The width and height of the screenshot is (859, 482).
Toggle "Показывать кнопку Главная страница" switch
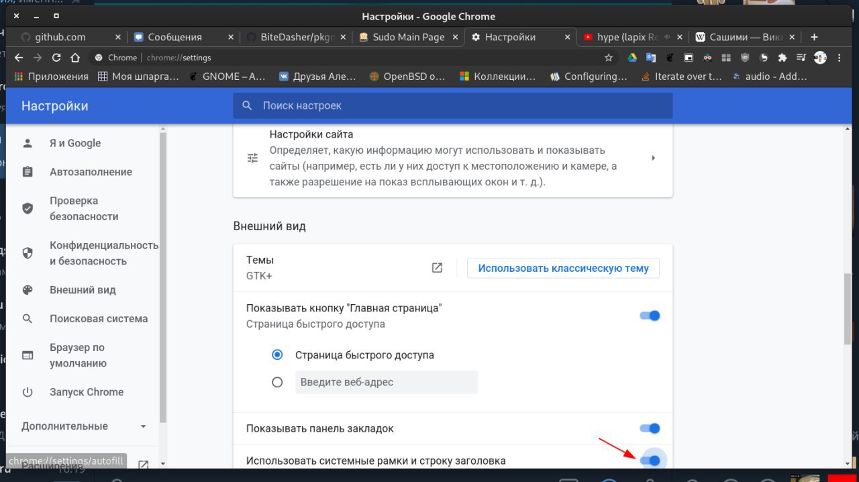650,316
